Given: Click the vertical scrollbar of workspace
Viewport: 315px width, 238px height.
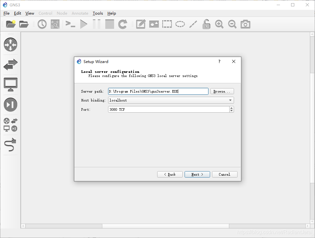Looking at the screenshot, I should [312, 128].
